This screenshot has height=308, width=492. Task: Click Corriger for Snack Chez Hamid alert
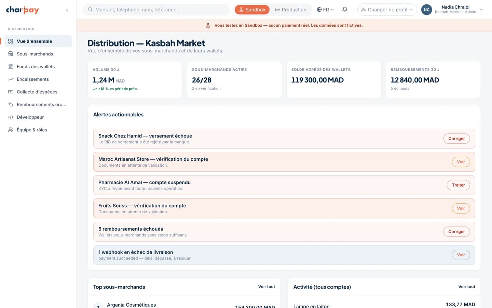click(456, 139)
